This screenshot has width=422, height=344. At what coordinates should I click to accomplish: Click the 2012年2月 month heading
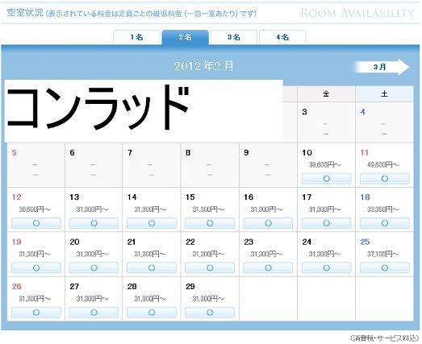(203, 66)
